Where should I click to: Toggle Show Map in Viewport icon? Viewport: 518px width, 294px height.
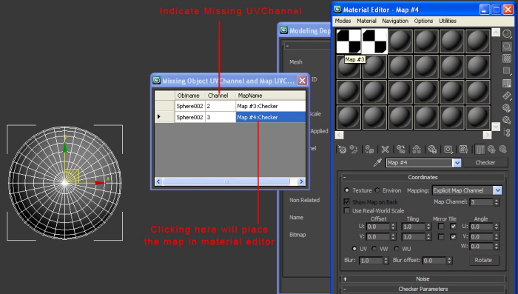[x=463, y=150]
